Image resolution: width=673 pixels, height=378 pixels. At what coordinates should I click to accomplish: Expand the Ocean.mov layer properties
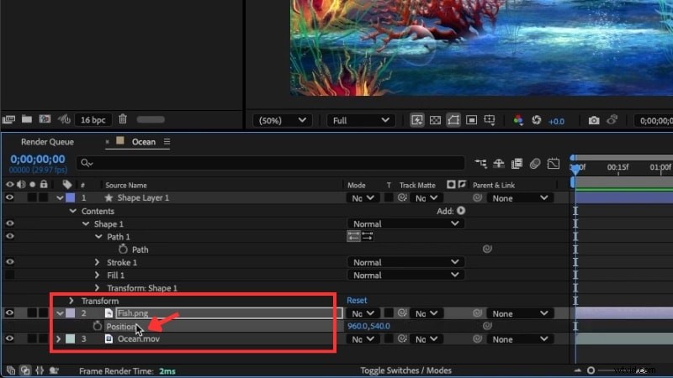click(x=58, y=339)
